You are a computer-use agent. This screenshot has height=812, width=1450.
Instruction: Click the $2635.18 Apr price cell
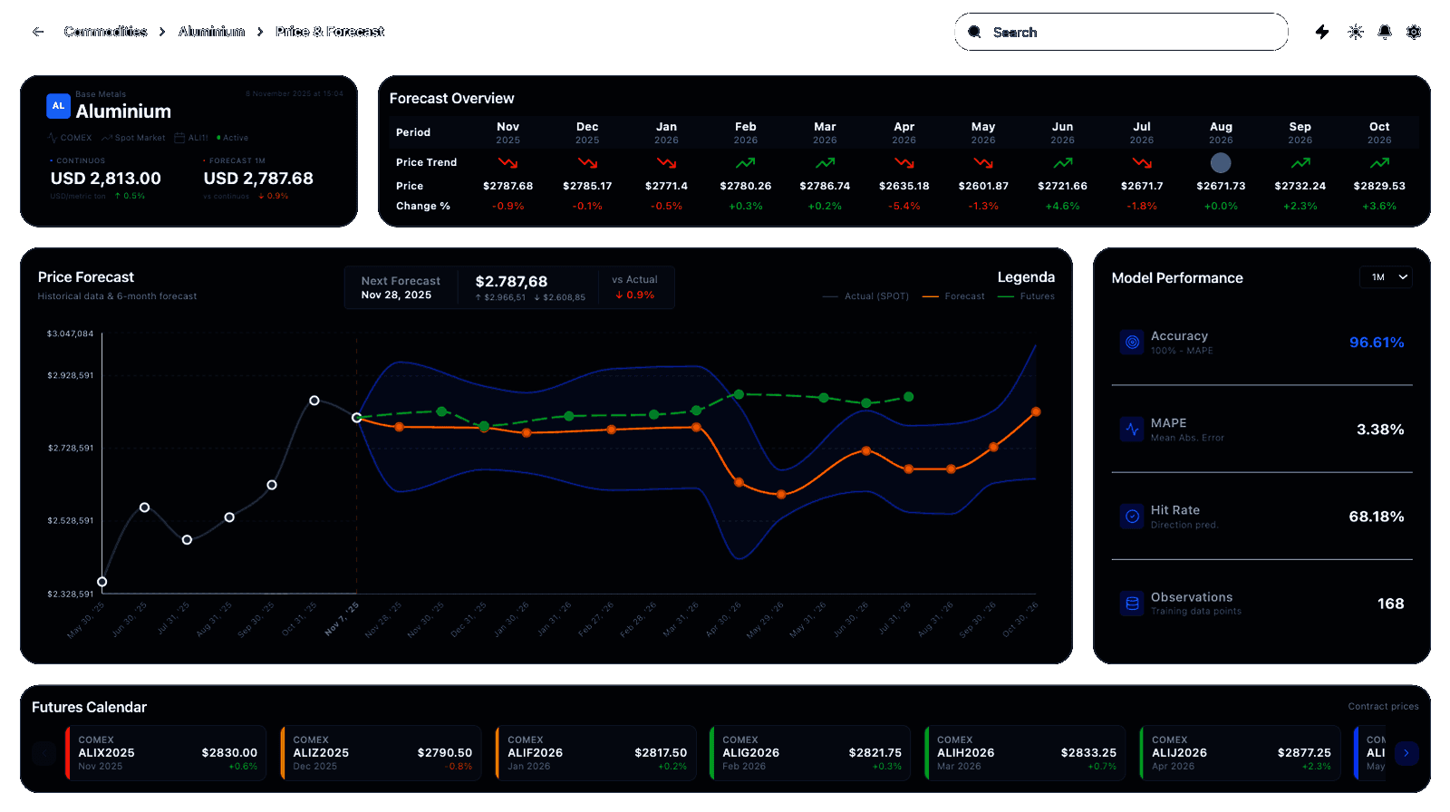click(x=904, y=186)
